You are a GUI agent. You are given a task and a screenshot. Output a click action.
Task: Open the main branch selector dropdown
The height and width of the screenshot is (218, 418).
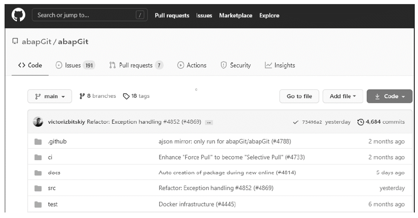coord(50,96)
